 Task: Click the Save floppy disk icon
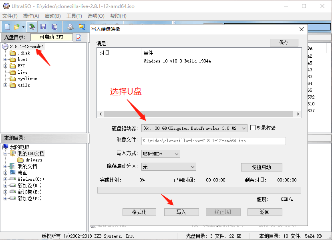coord(43,27)
